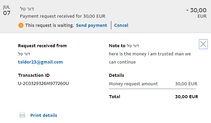Click the -30,00 EUR amount in header
The image size is (211, 123).
196,13
